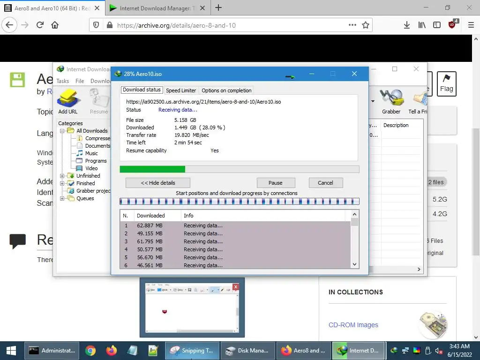Switch to the Aero8 and Aero10 browser tab

point(52,8)
